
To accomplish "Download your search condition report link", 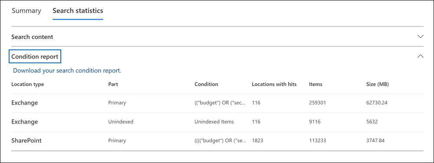I will [66, 71].
